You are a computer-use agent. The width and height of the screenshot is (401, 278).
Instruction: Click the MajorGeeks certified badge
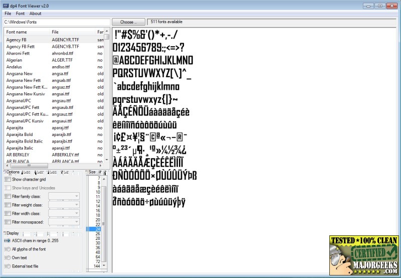point(363,255)
